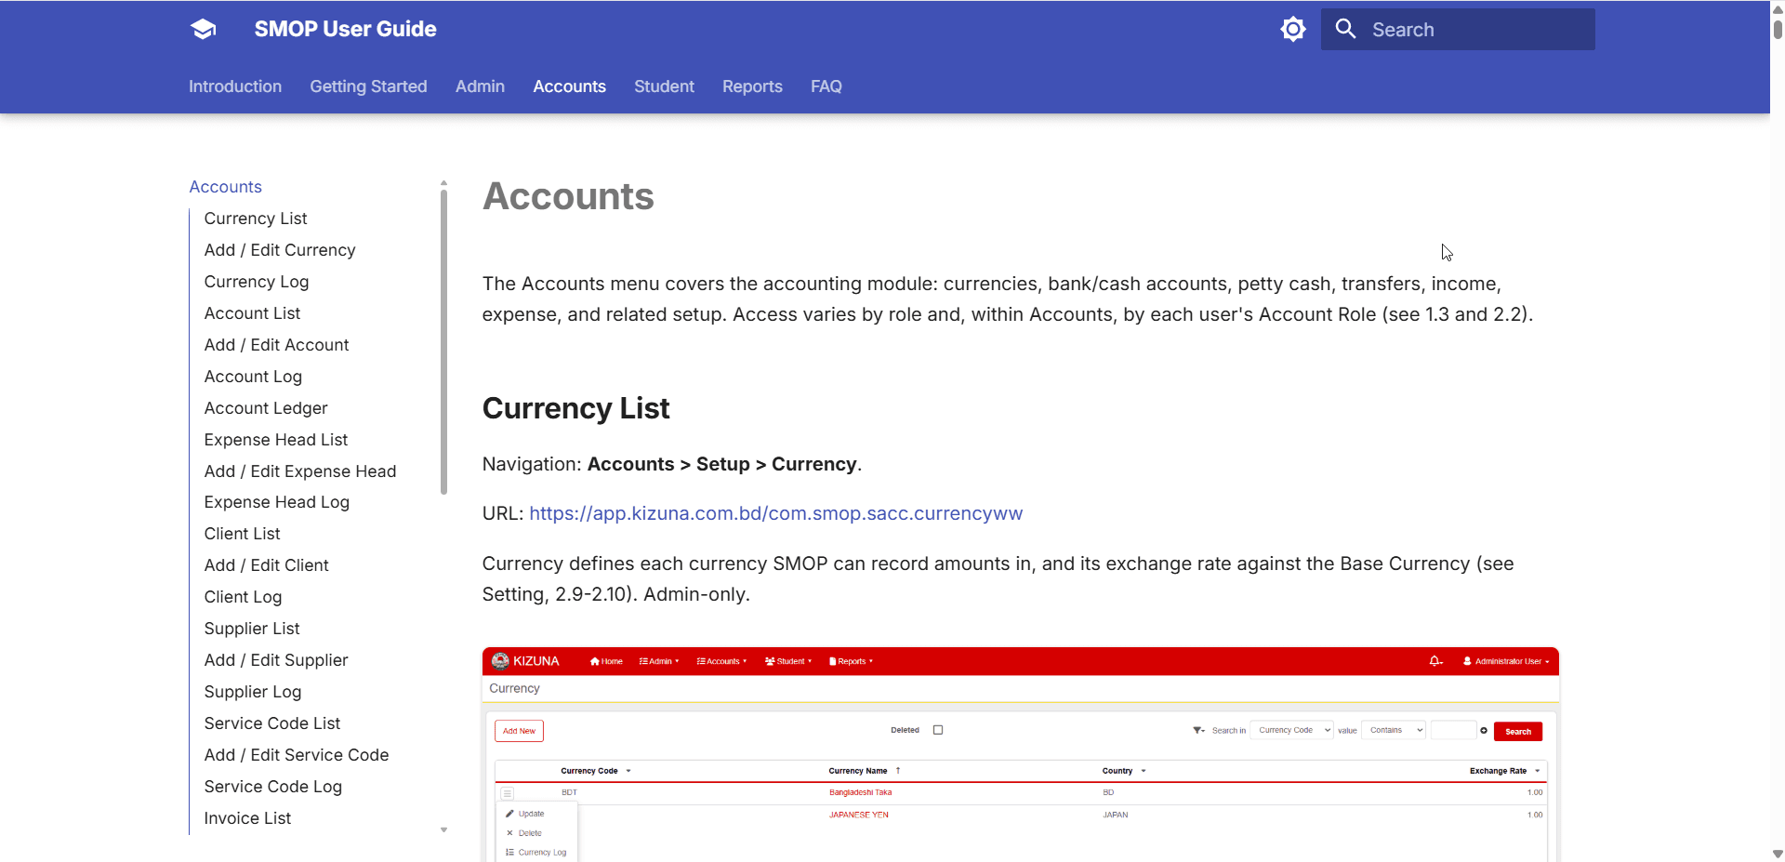Click the page scrollbar down arrow
Image resolution: width=1785 pixels, height=862 pixels.
pos(1778,854)
